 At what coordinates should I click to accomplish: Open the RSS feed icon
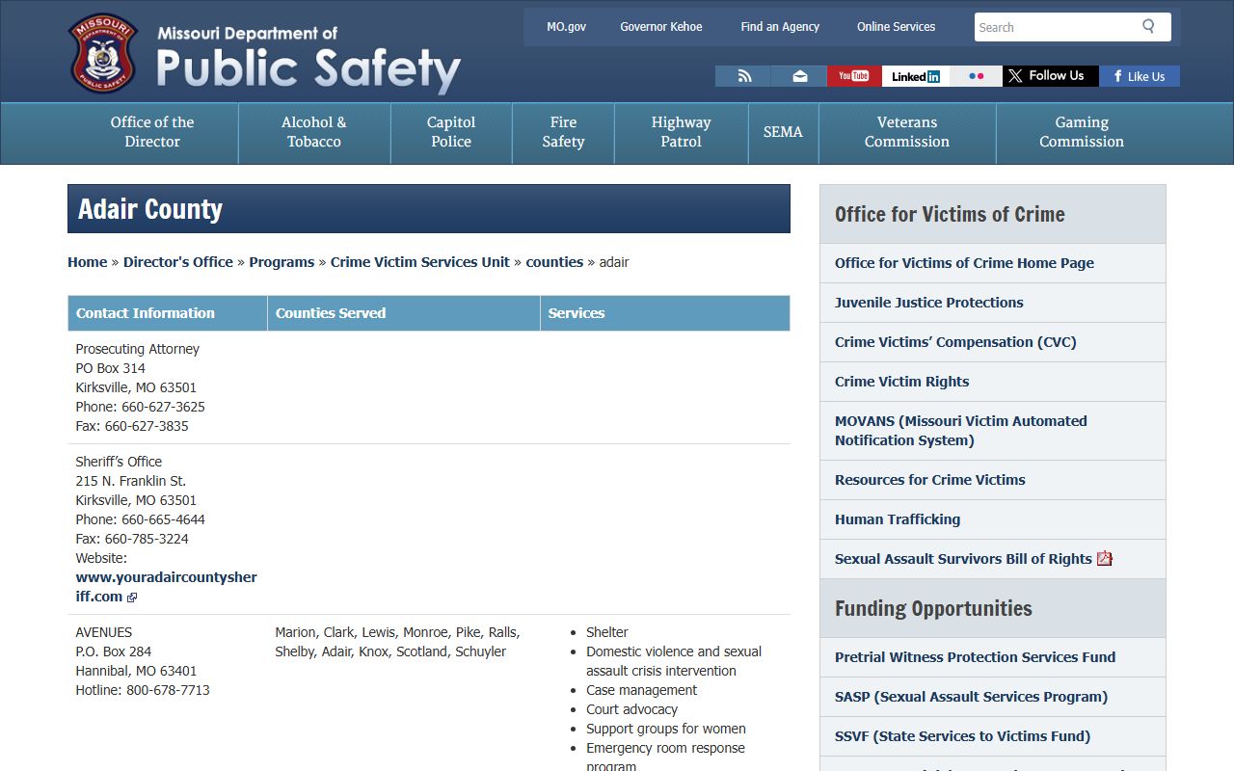pos(743,76)
